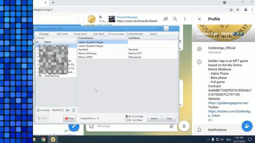Image resolution: width=255 pixels, height=143 pixels.
Task: Select the By UserName radio option
Action: click(x=127, y=120)
